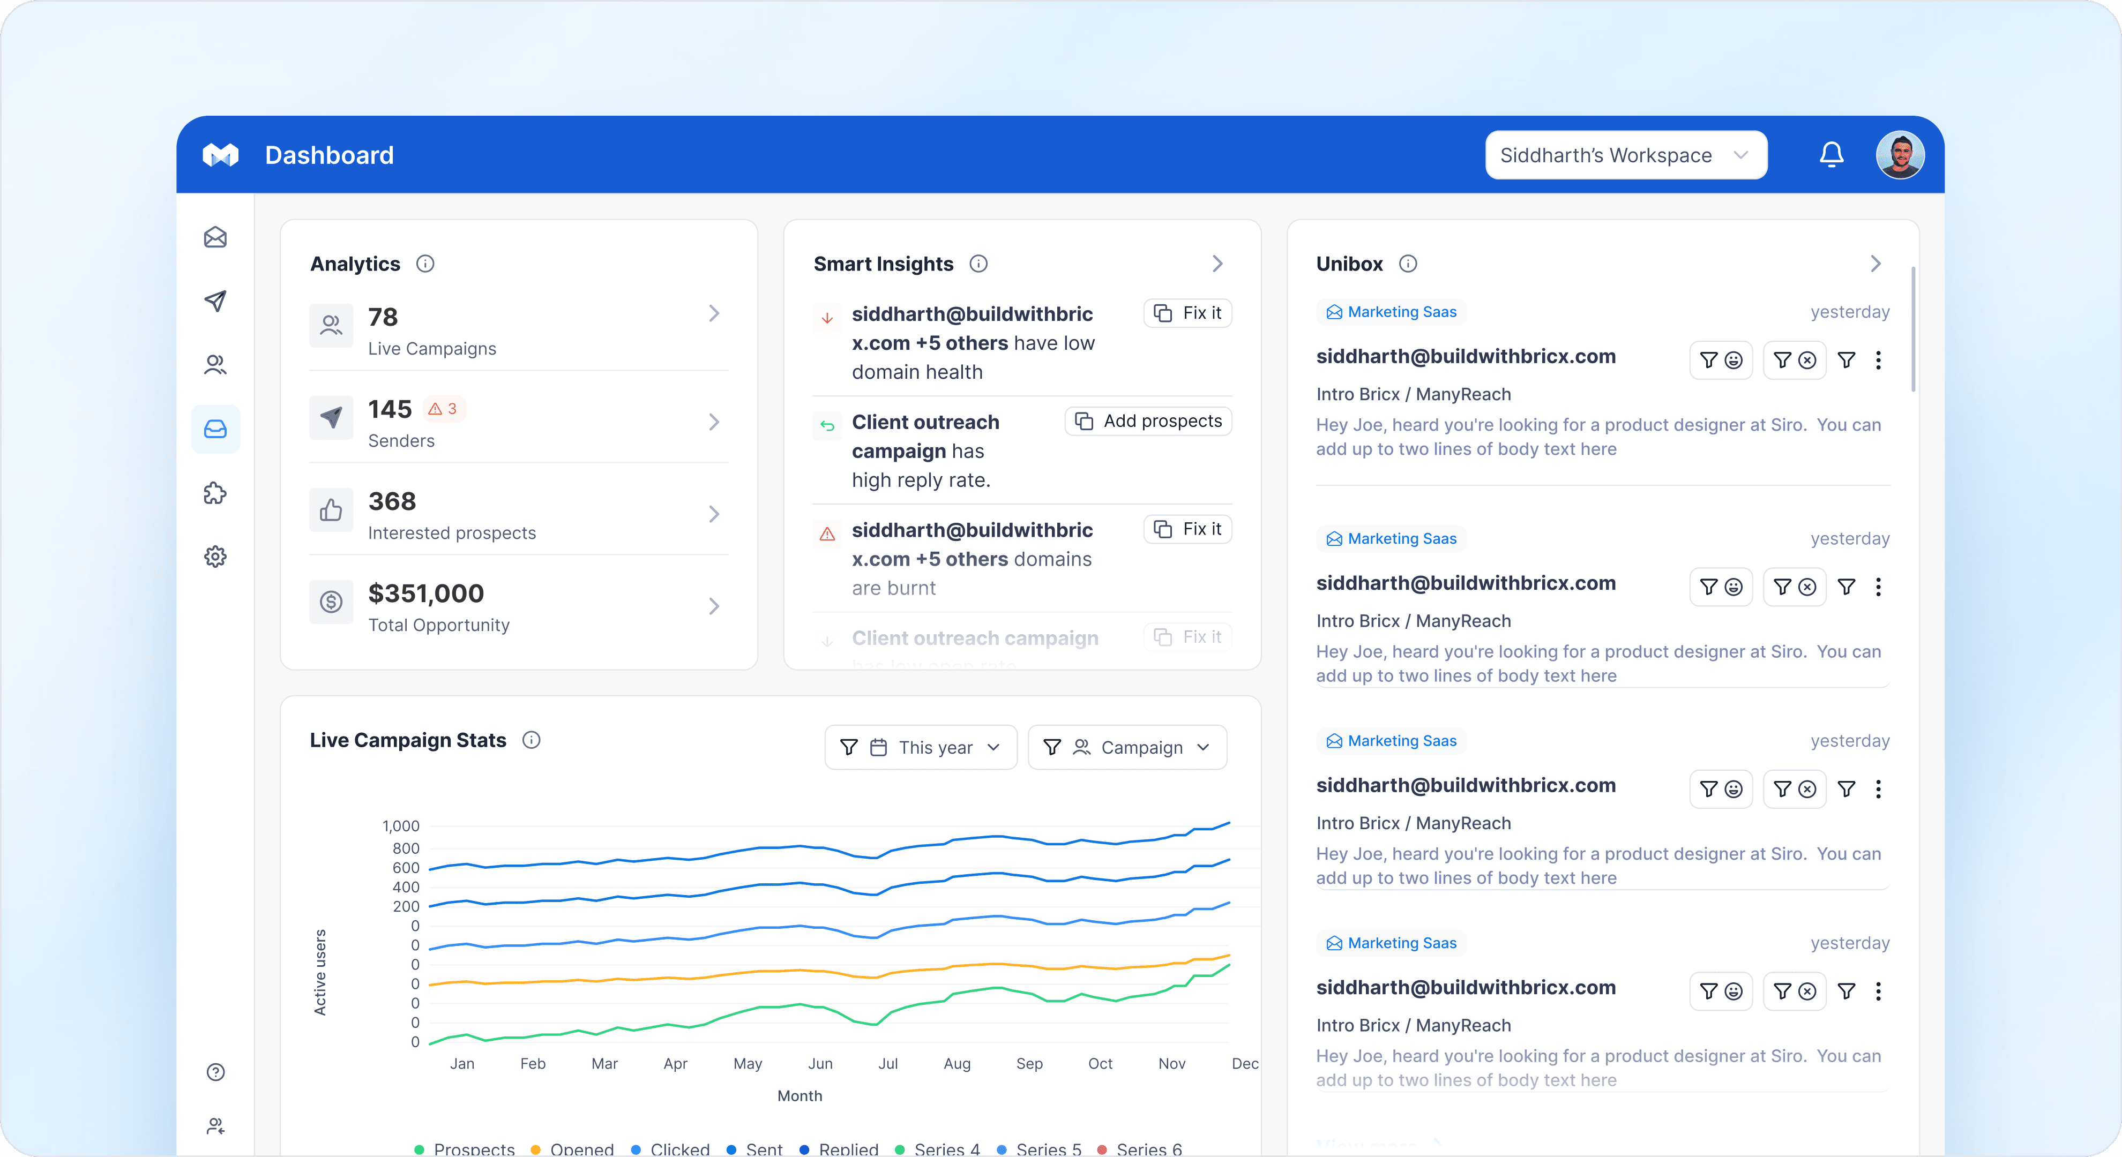Click Fix it for low domain health

1187,313
